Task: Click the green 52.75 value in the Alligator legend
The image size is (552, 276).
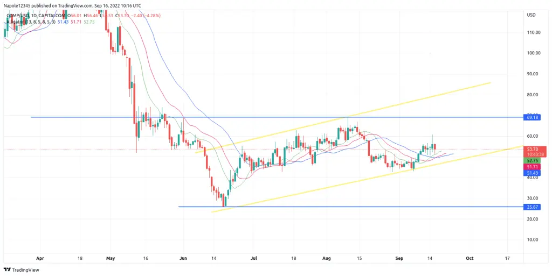Action: pos(89,22)
